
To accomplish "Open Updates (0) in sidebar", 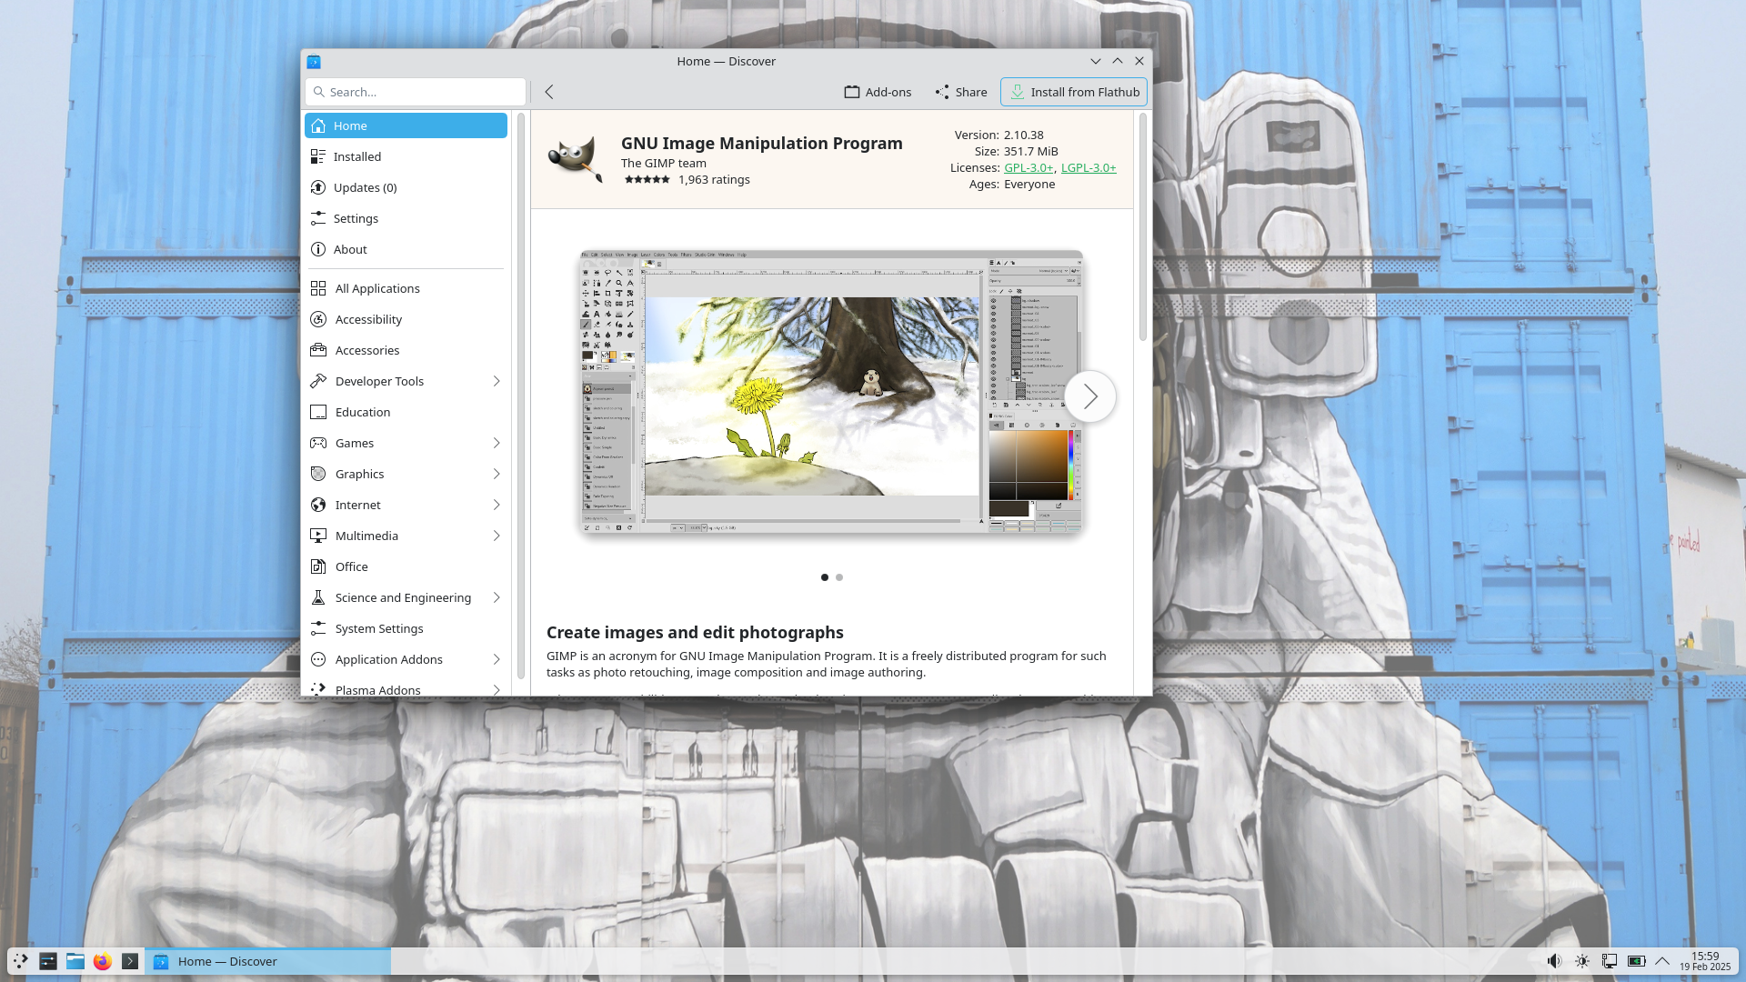I will click(x=406, y=187).
